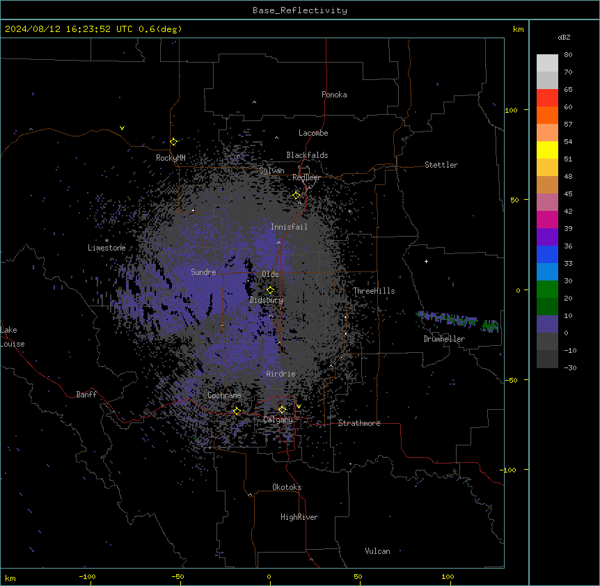
Task: Click the km unit label at bottom left
Action: 10,578
